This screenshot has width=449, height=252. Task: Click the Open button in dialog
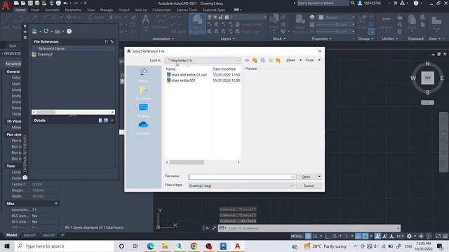point(306,176)
